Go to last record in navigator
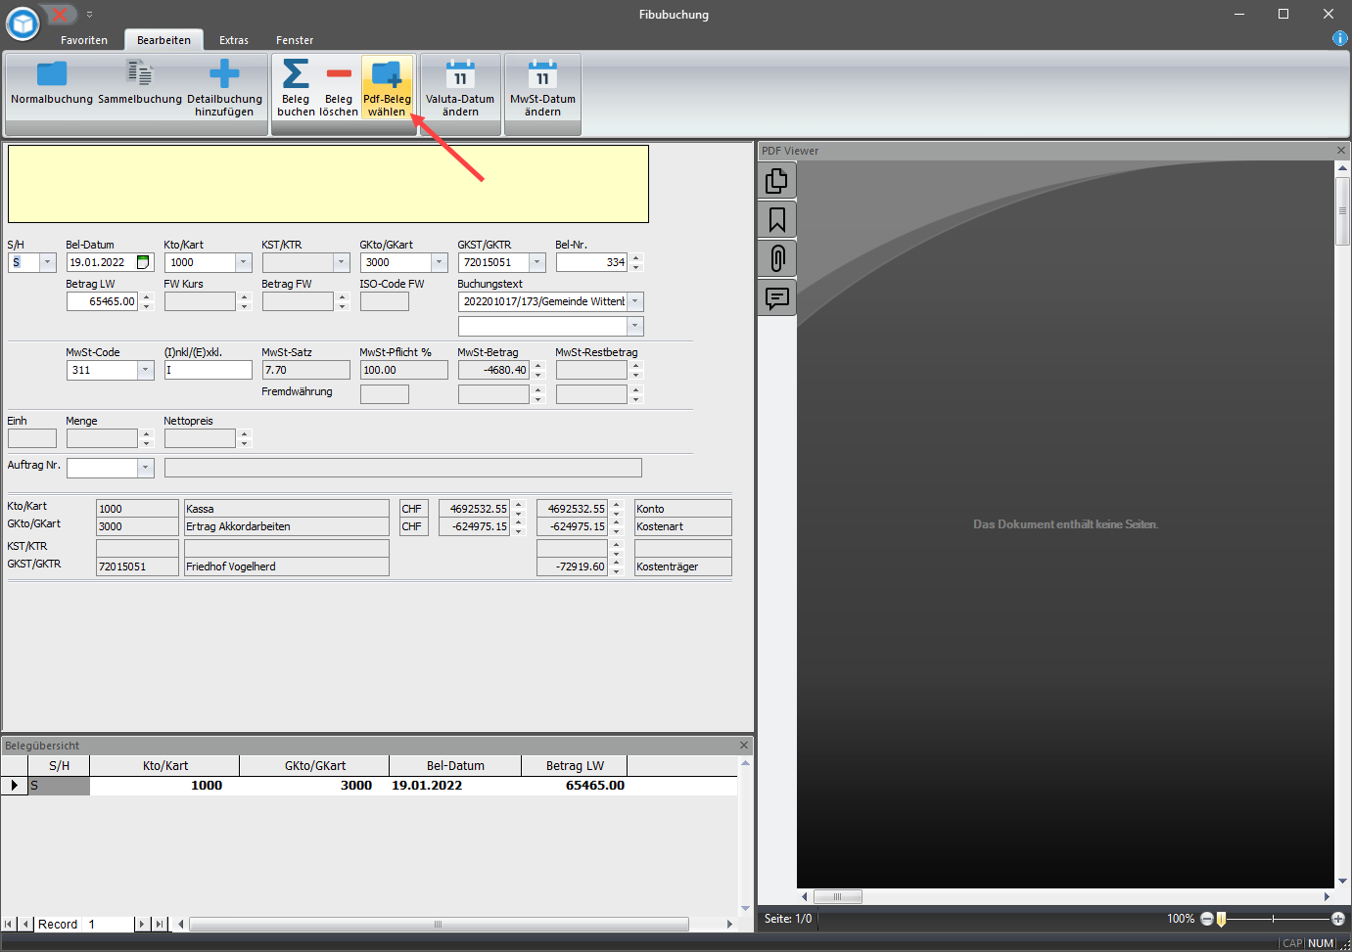The width and height of the screenshot is (1352, 952). pyautogui.click(x=160, y=924)
